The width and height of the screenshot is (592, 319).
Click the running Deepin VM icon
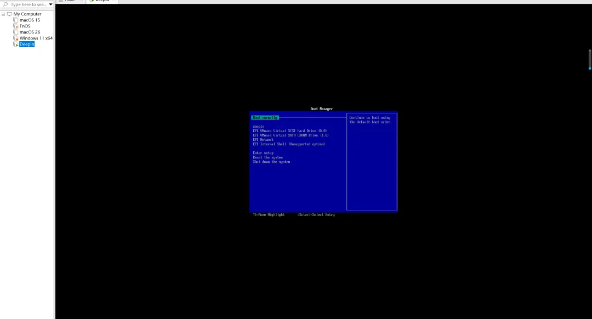pos(15,44)
